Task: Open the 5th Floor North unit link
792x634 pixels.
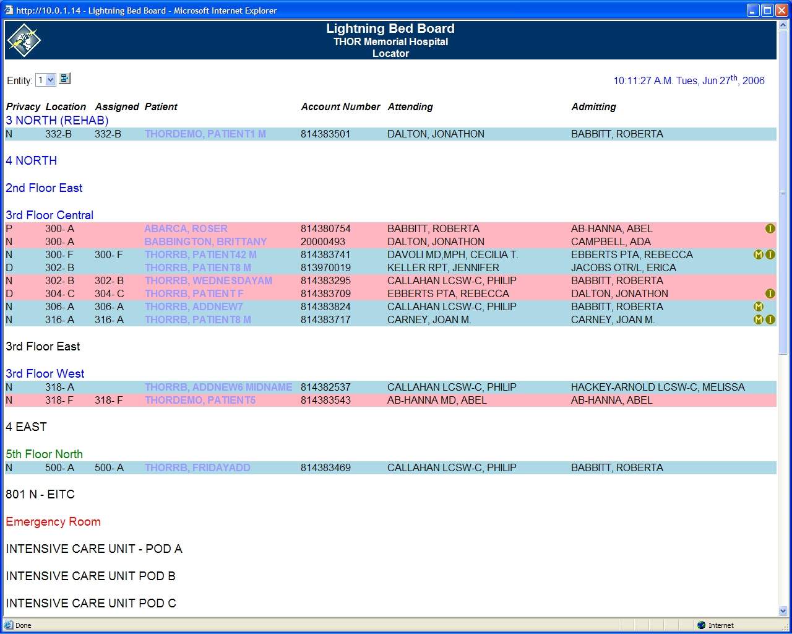Action: (x=44, y=454)
